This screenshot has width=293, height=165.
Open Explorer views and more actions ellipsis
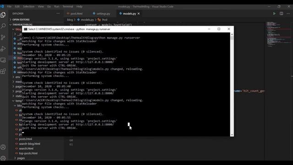(x=58, y=13)
